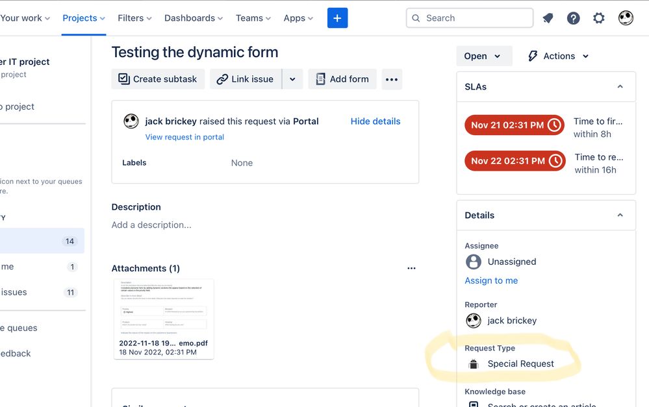Click the Testing the dynamic form title
The height and width of the screenshot is (407, 649).
pos(194,52)
